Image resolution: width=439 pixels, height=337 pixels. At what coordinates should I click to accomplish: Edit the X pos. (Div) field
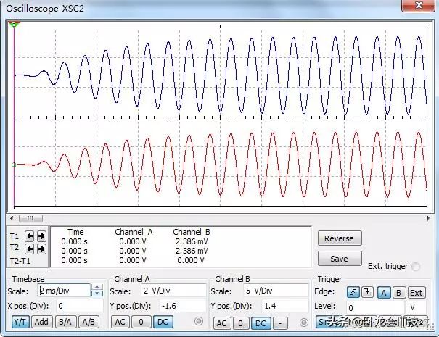pyautogui.click(x=80, y=306)
